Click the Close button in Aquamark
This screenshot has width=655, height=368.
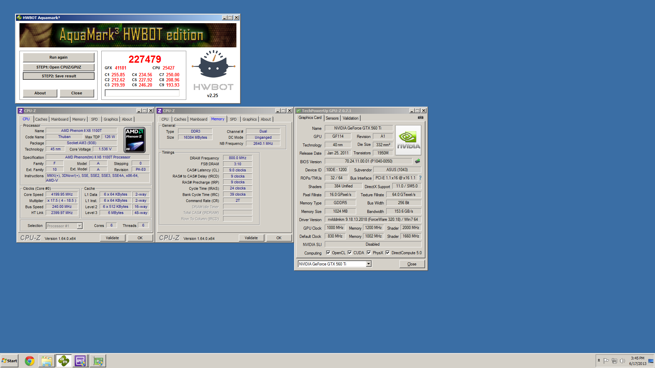click(x=77, y=93)
